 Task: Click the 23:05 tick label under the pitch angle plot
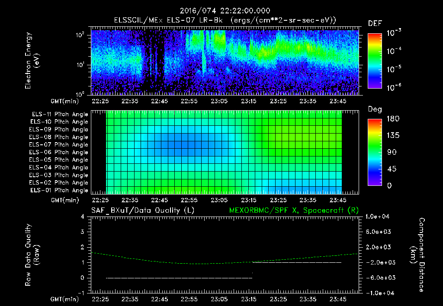point(219,201)
